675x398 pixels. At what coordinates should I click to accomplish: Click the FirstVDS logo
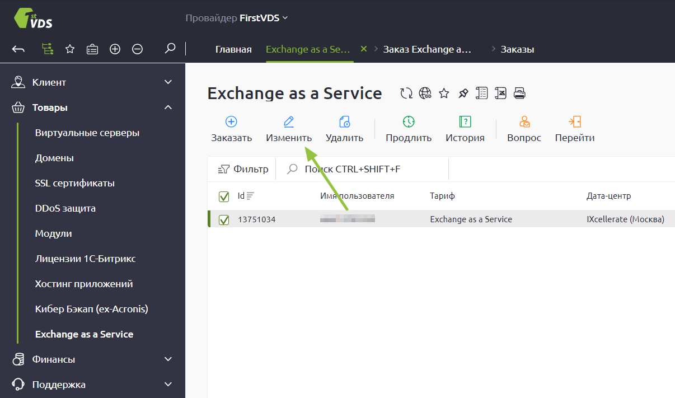tap(34, 18)
